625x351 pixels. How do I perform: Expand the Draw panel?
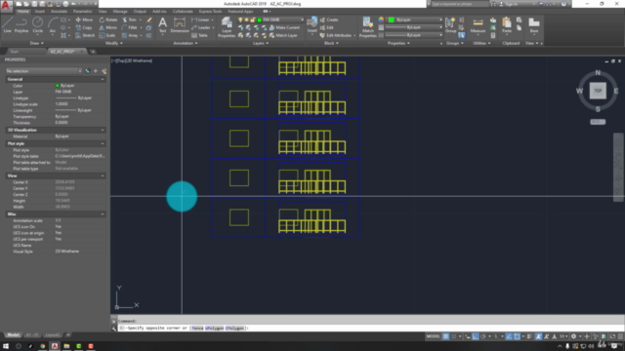[37, 43]
